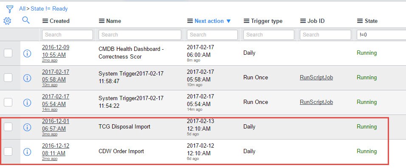The height and width of the screenshot is (168, 406).
Task: Preview the CMDB Health Dashboard record info icon
Action: (27, 53)
